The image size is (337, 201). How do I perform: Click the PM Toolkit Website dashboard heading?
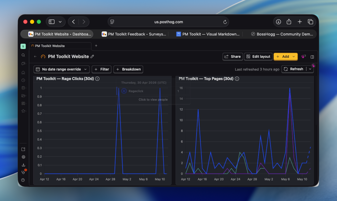tap(68, 57)
